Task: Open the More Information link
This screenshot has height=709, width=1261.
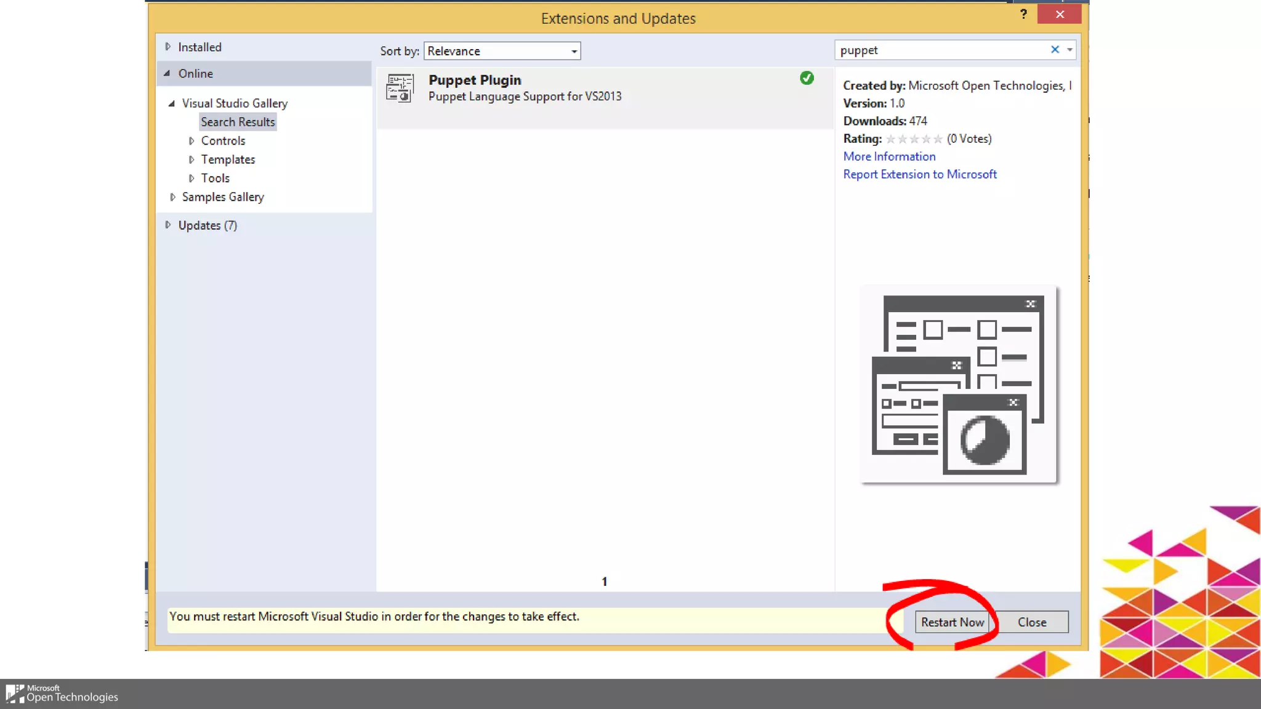Action: pos(889,156)
